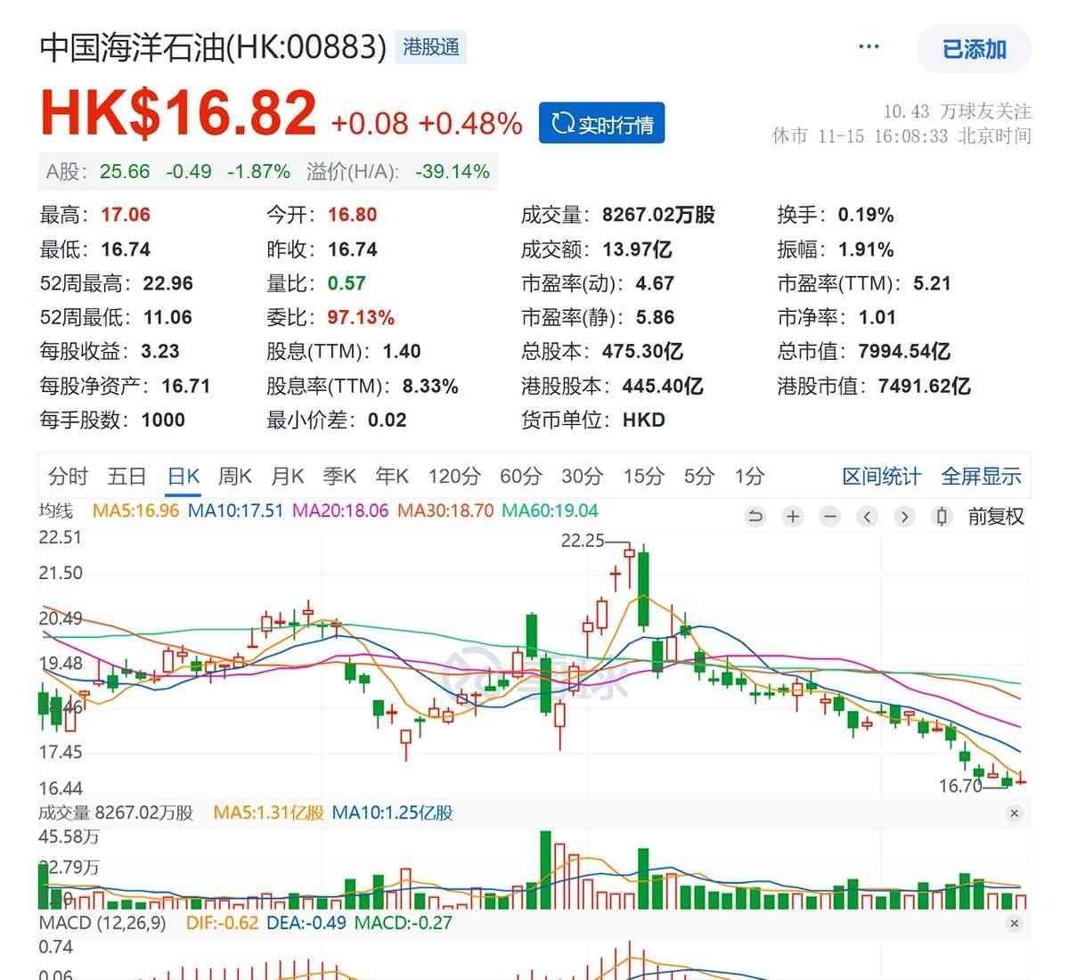Click 全屏显示 to show fullscreen

[x=981, y=477]
